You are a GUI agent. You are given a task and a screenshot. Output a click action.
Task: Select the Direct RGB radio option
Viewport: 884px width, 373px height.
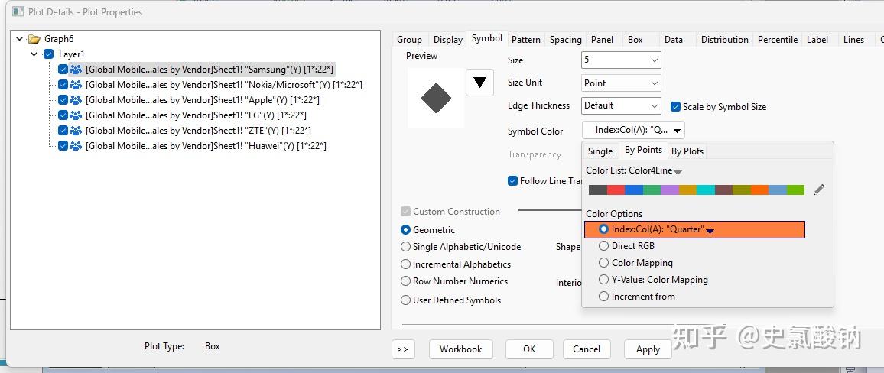pyautogui.click(x=604, y=246)
